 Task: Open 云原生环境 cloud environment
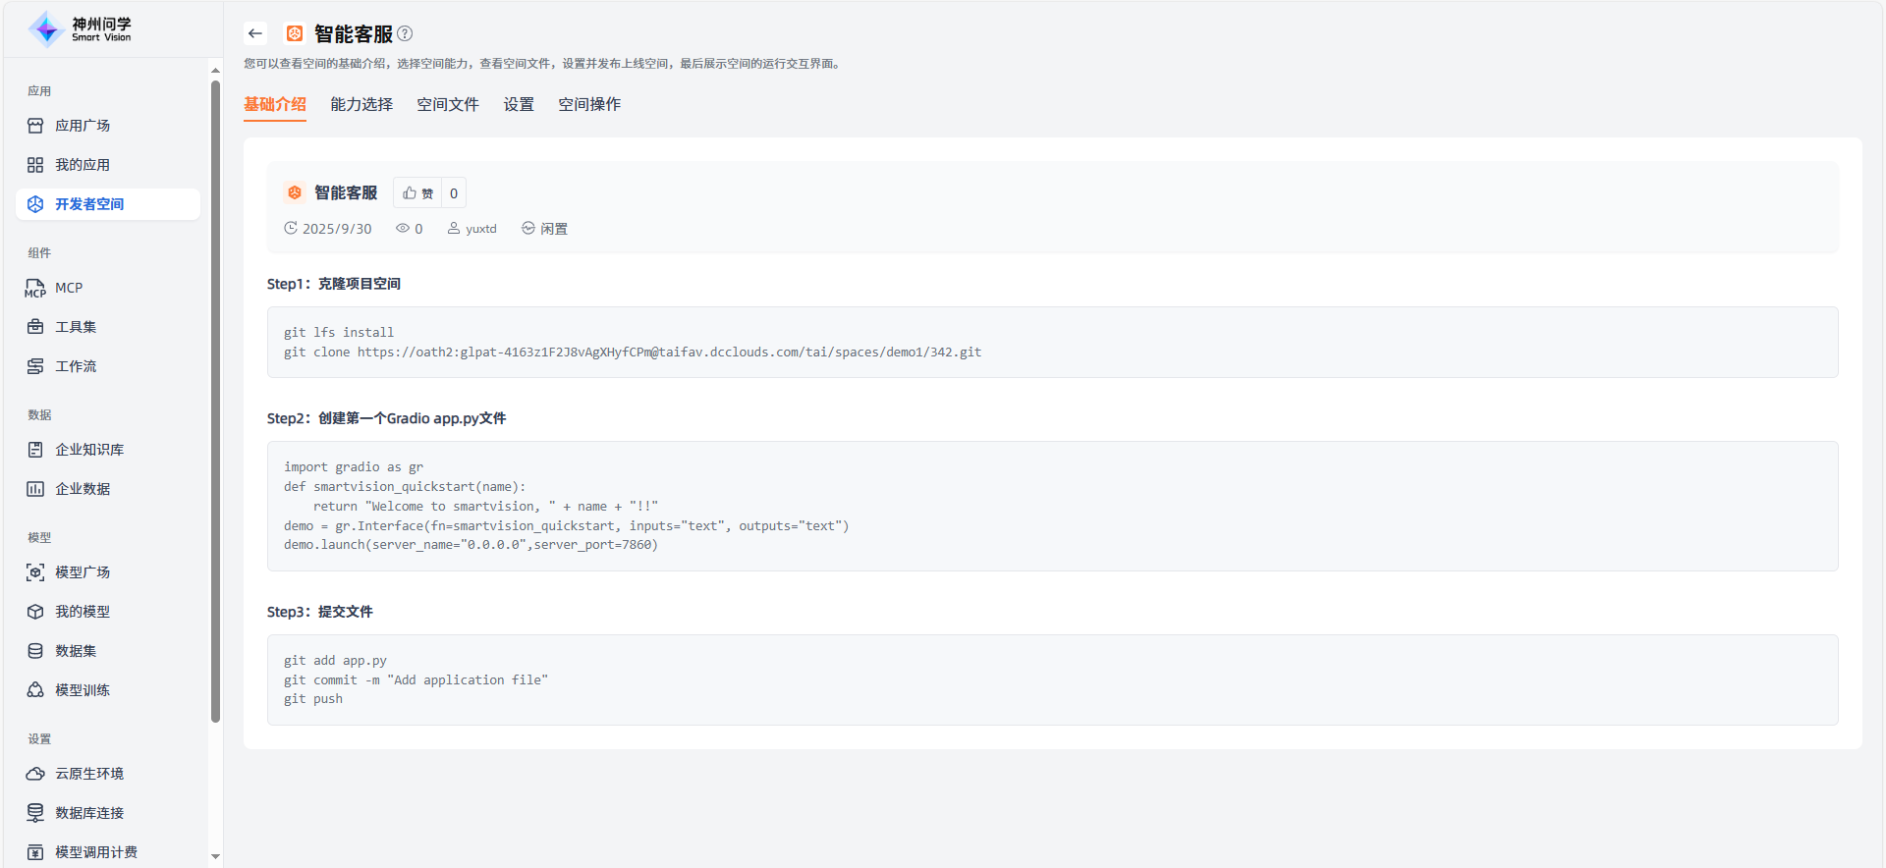(89, 774)
